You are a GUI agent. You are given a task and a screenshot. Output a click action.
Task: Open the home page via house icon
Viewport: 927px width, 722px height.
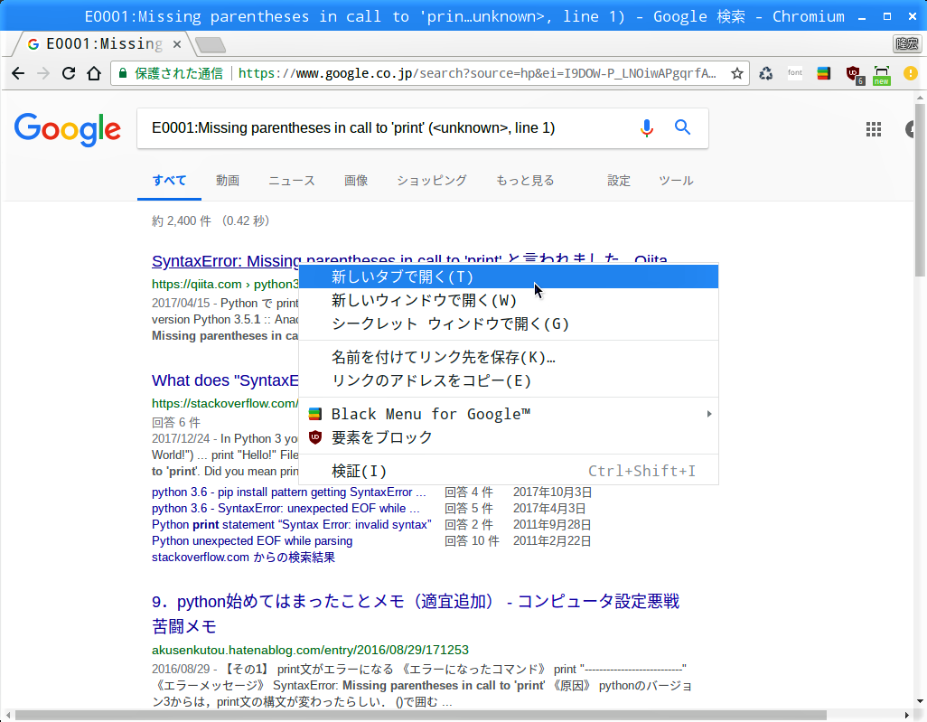click(94, 73)
